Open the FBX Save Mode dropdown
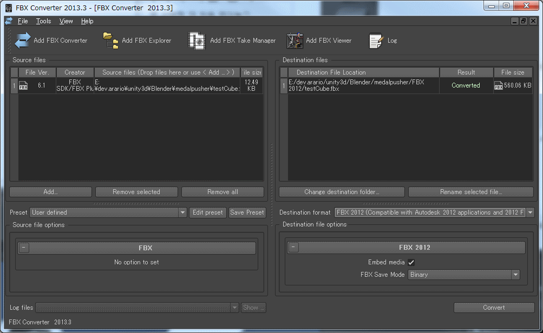The image size is (543, 333). [x=464, y=275]
